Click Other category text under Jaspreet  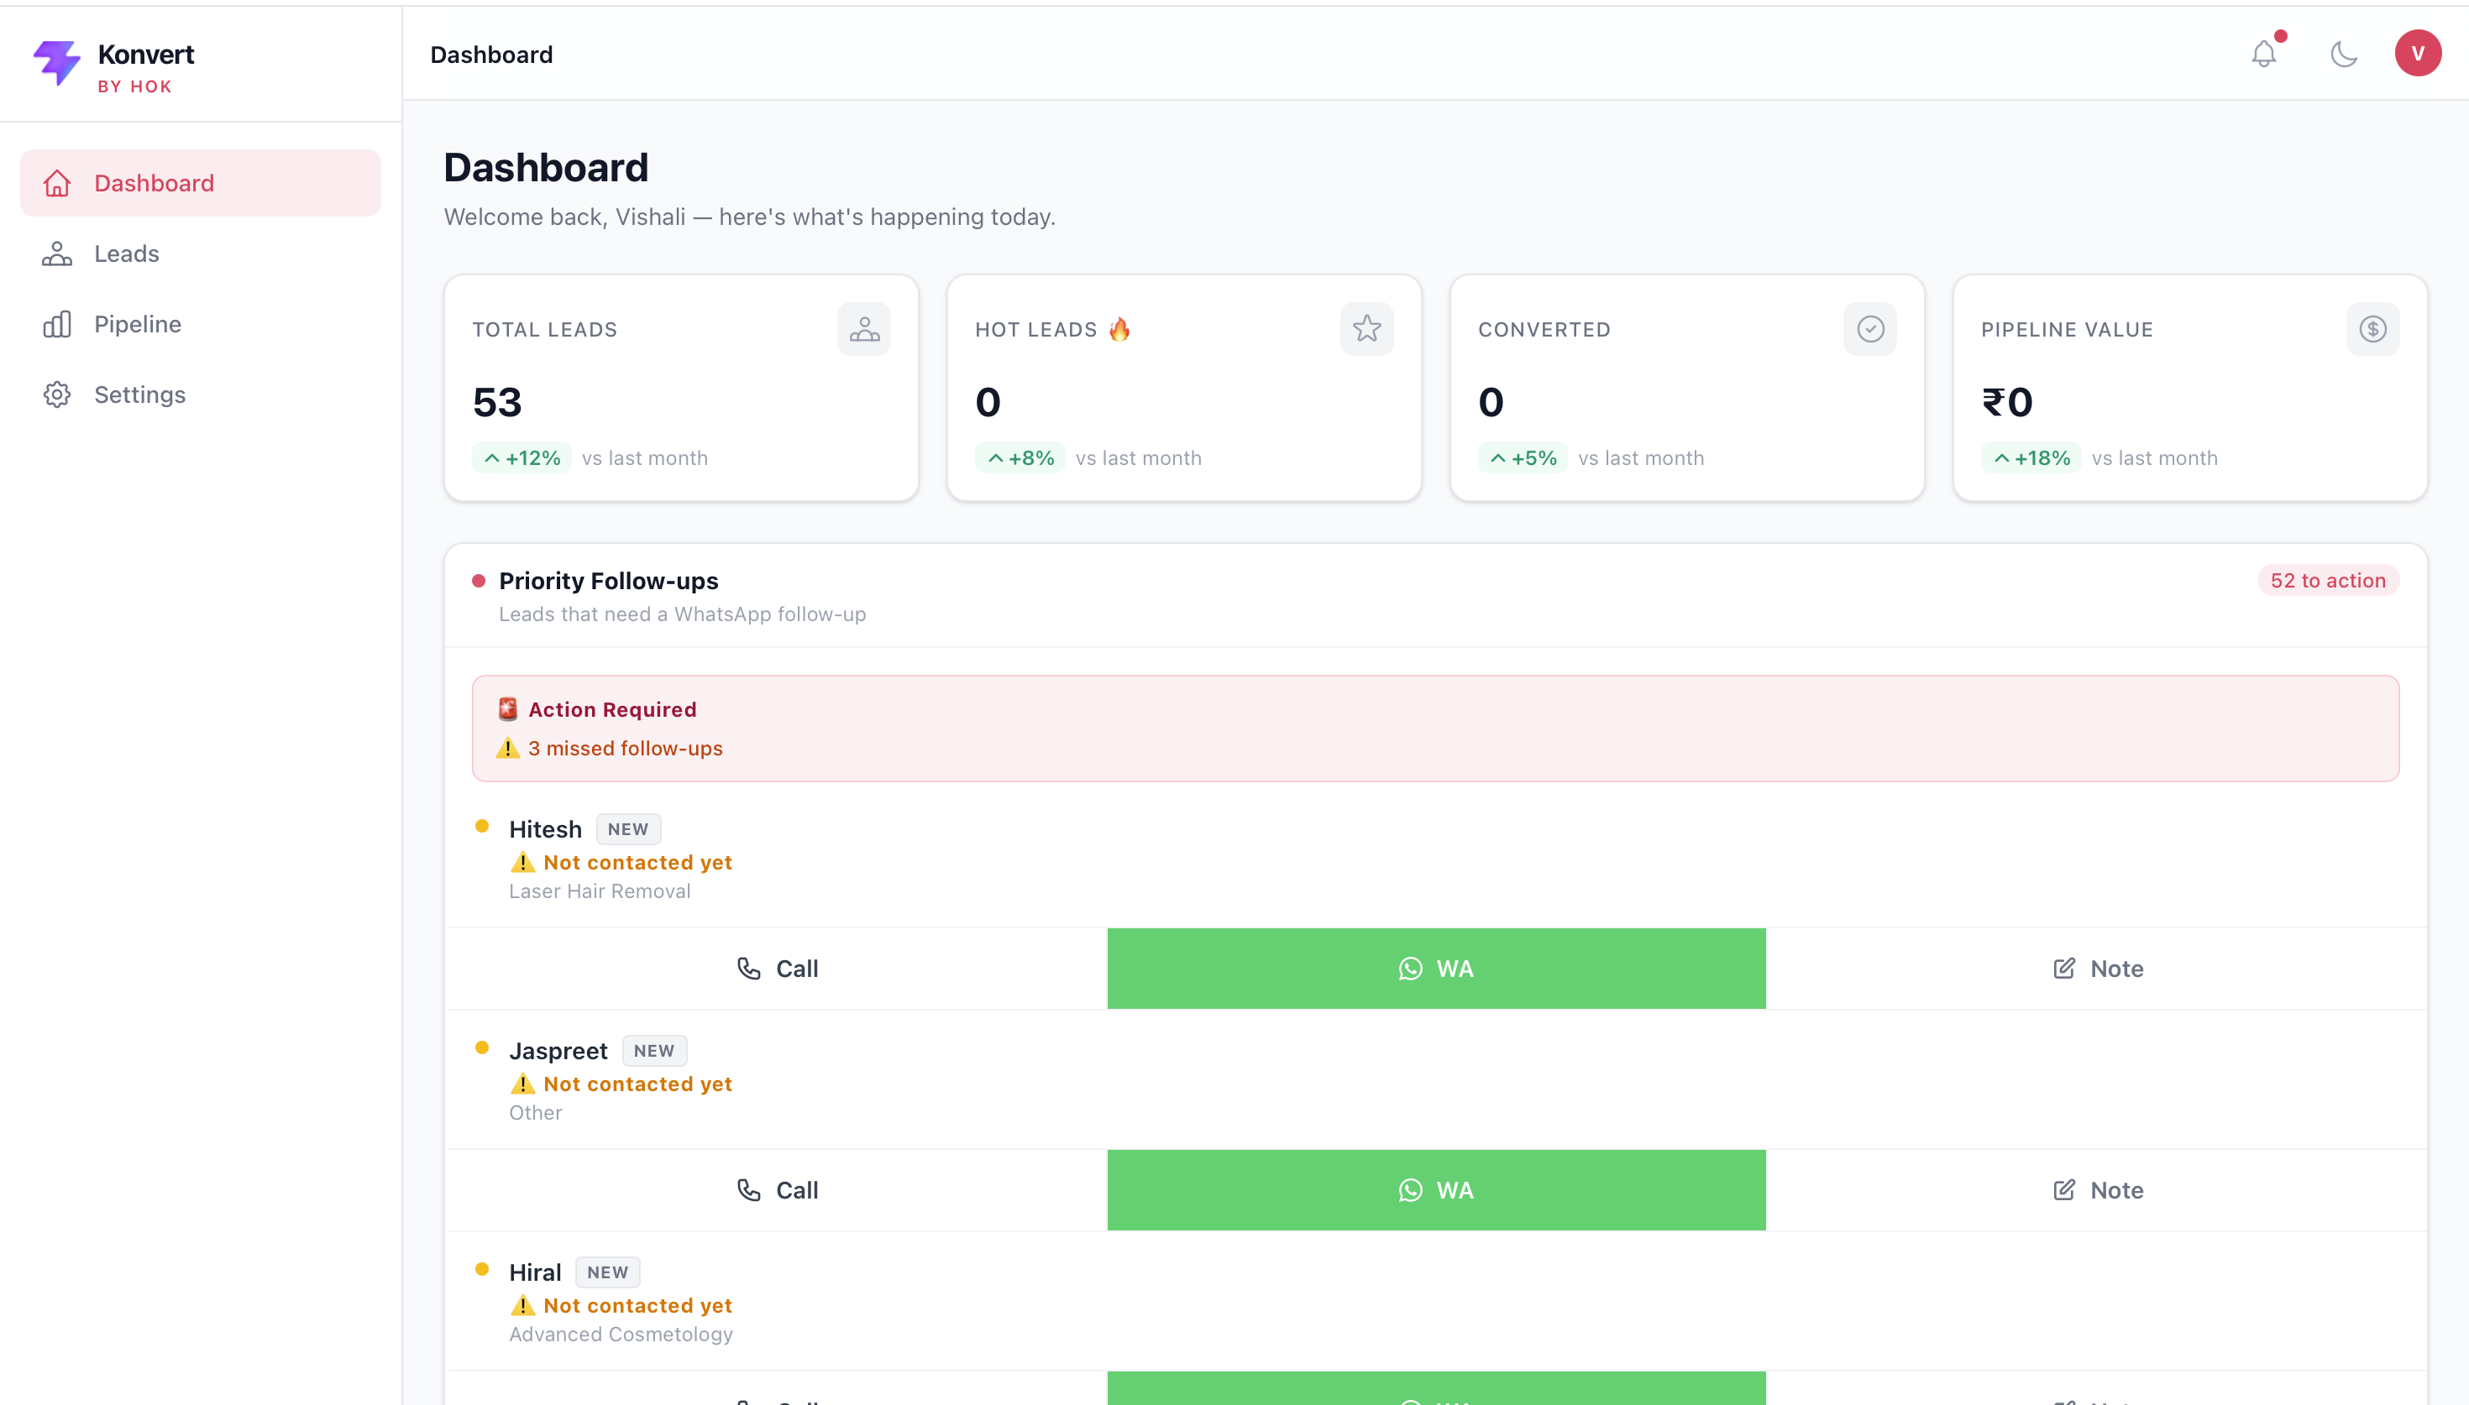point(535,1113)
